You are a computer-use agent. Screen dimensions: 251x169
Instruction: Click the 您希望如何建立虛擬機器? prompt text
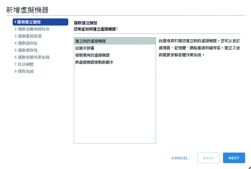click(x=96, y=29)
